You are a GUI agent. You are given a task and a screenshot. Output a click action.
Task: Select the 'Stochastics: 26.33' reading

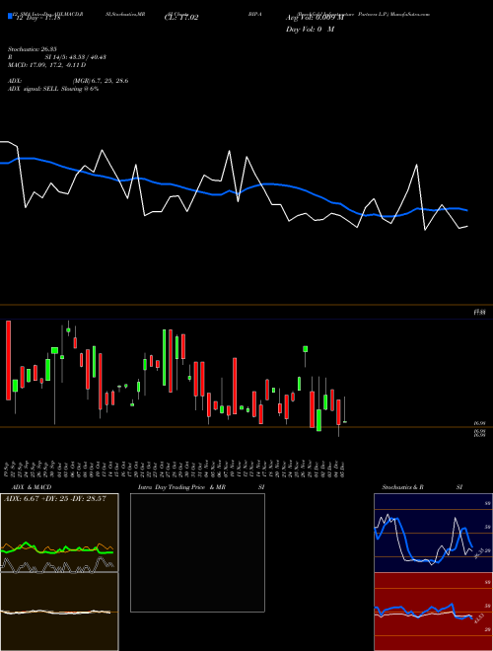tap(32, 49)
